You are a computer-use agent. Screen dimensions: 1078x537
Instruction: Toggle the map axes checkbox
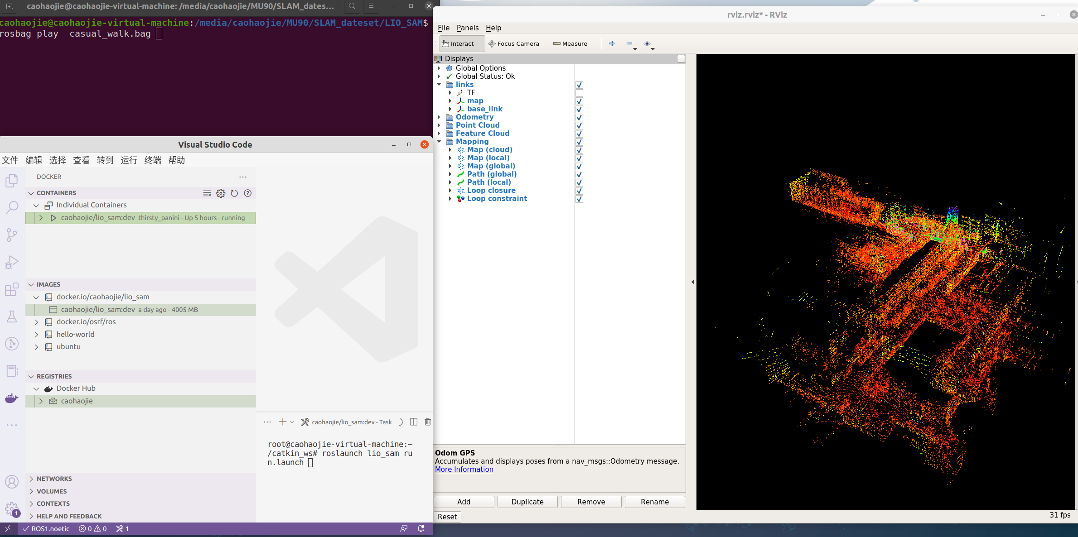(x=579, y=101)
